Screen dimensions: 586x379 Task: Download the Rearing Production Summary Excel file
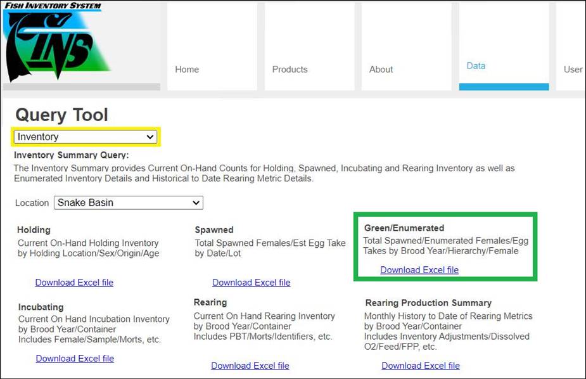421,366
